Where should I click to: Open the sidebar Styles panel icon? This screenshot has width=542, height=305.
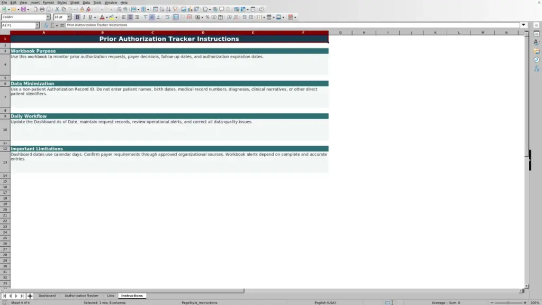(x=537, y=42)
